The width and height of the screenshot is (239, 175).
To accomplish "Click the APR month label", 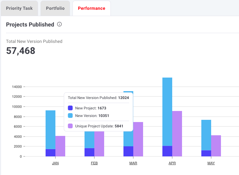I will [172, 163].
